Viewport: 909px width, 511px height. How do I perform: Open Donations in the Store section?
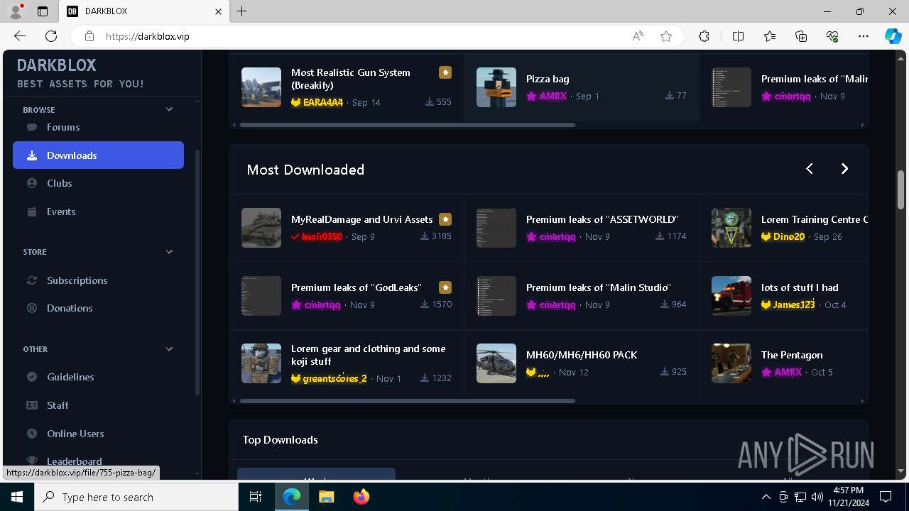click(x=70, y=308)
